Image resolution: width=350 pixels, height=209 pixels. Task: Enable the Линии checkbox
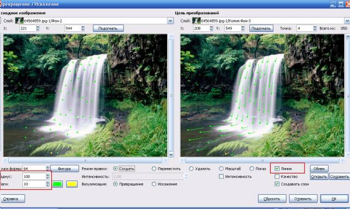277,169
